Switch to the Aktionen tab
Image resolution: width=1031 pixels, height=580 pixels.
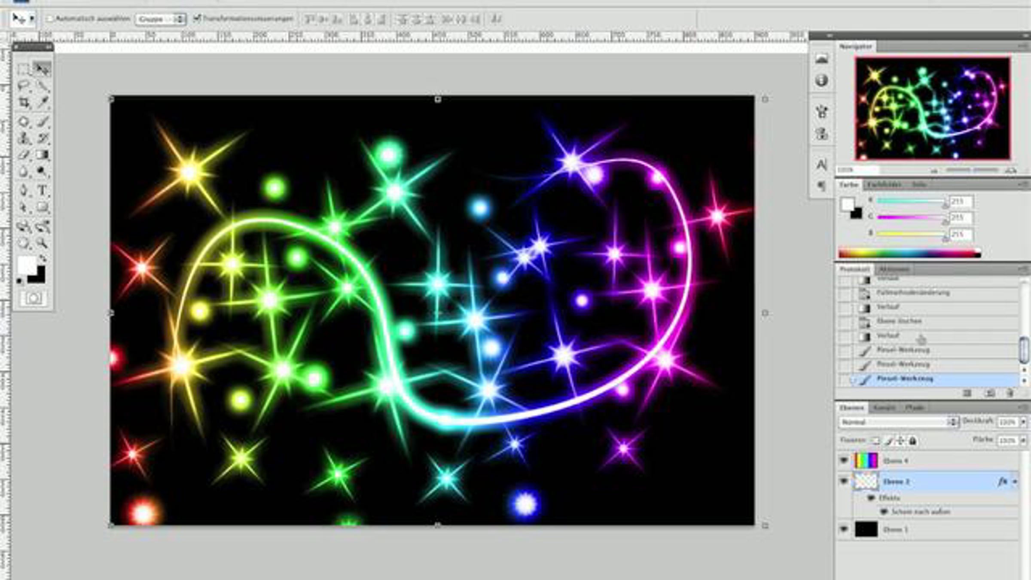pos(894,269)
